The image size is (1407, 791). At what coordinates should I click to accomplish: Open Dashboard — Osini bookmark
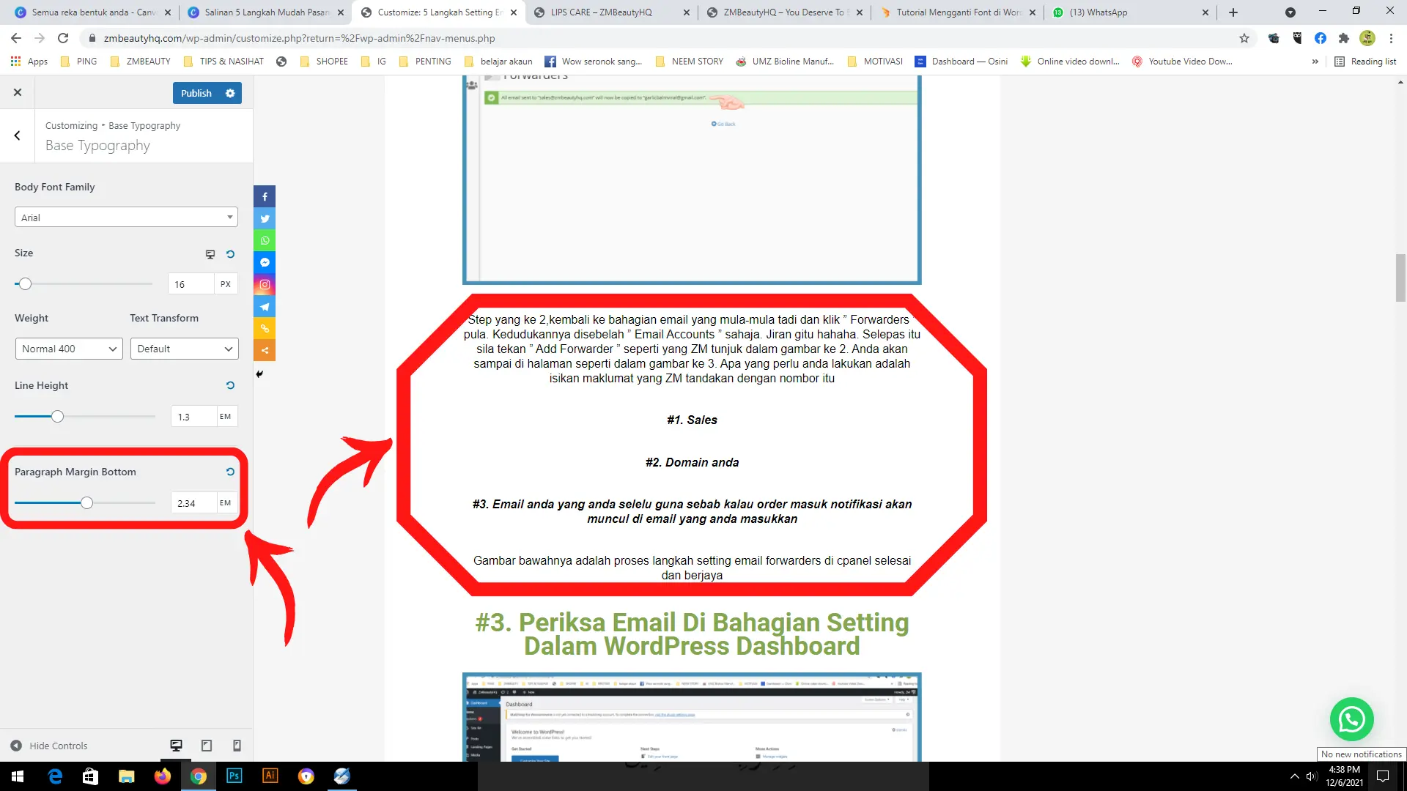tap(961, 62)
